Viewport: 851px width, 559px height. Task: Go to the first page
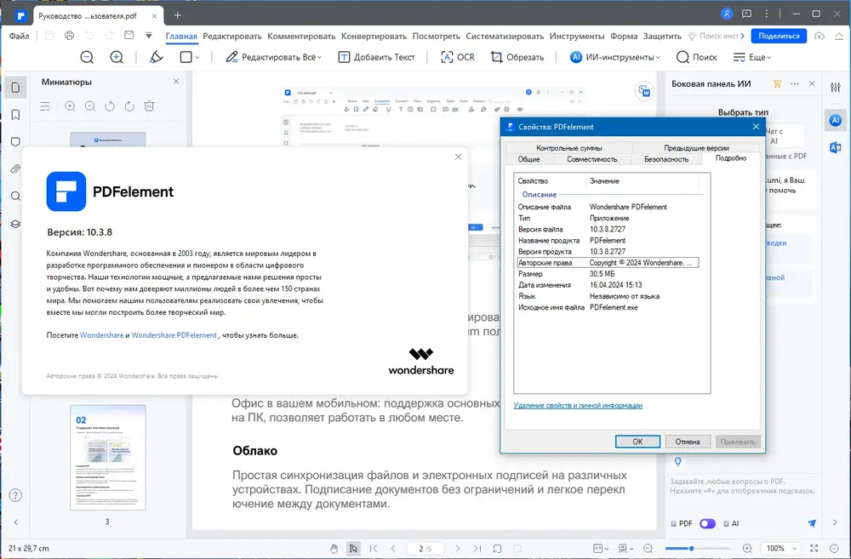pyautogui.click(x=374, y=549)
